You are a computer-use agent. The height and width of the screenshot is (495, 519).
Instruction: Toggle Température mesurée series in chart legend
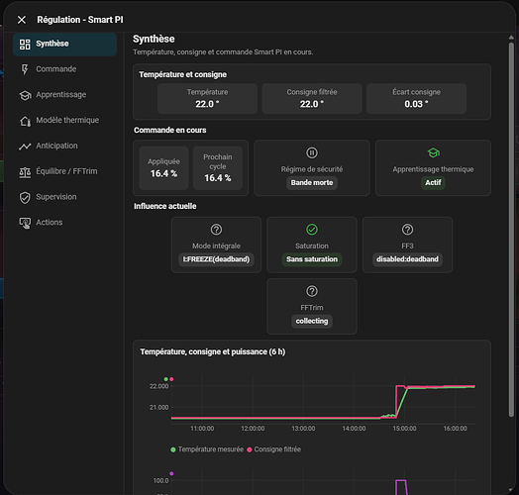207,449
